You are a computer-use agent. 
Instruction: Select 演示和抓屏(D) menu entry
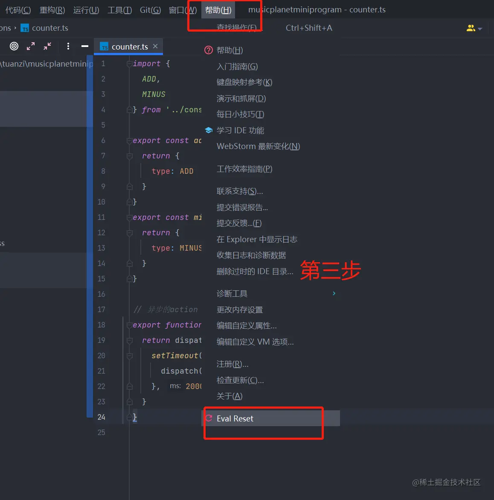271,99
